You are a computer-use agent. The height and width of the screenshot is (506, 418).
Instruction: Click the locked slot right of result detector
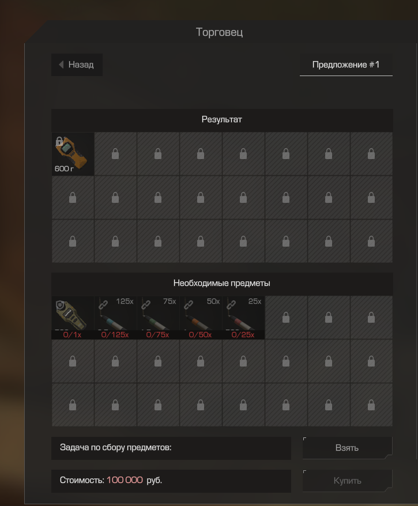(115, 154)
